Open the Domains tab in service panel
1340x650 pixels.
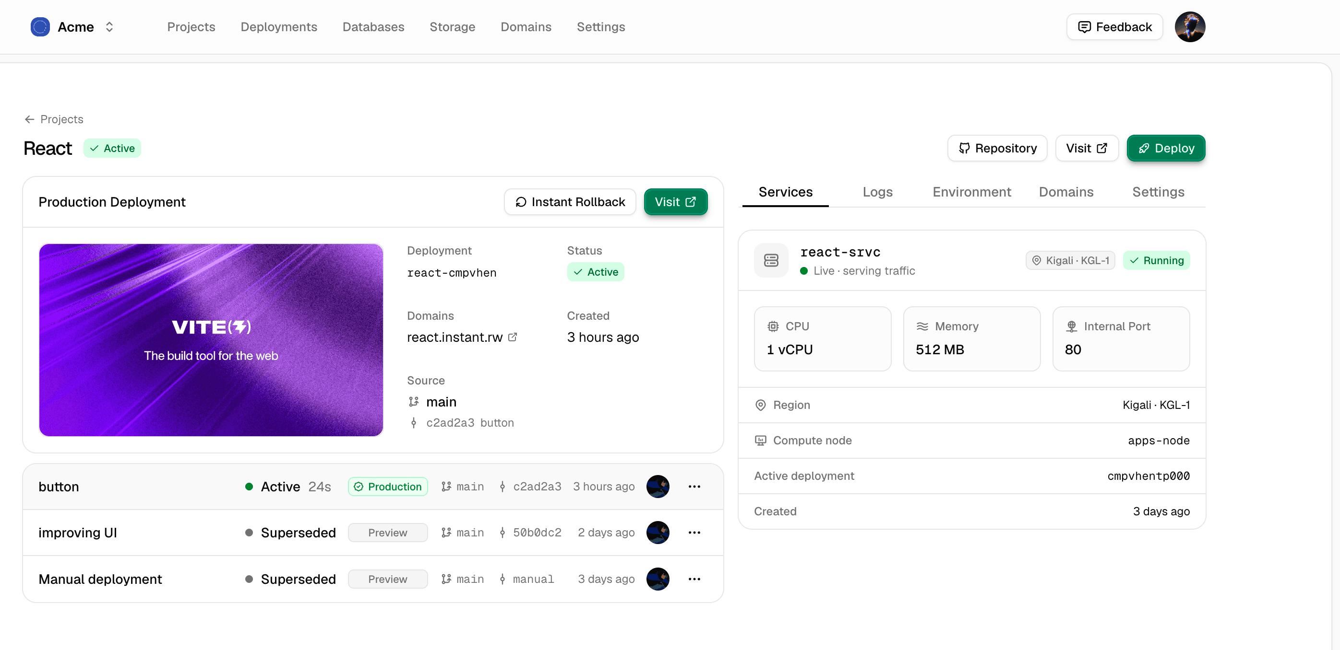[1066, 192]
